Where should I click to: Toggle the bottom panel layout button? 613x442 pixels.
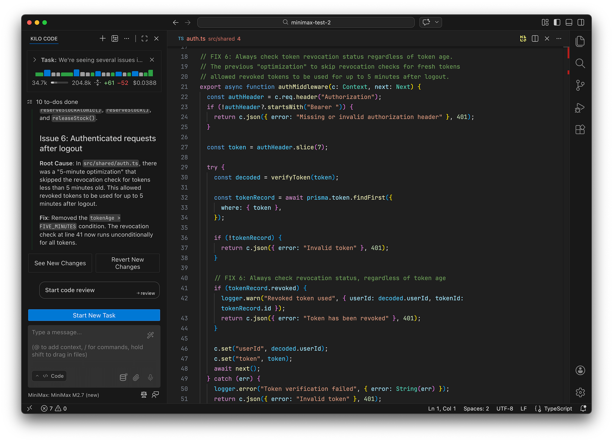pos(569,22)
